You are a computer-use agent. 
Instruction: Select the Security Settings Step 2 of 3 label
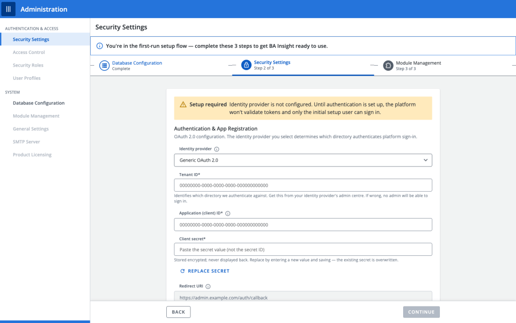pyautogui.click(x=272, y=65)
